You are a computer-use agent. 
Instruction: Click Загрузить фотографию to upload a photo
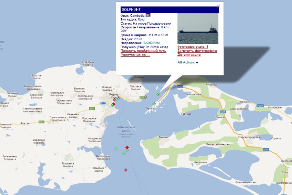pos(197,51)
